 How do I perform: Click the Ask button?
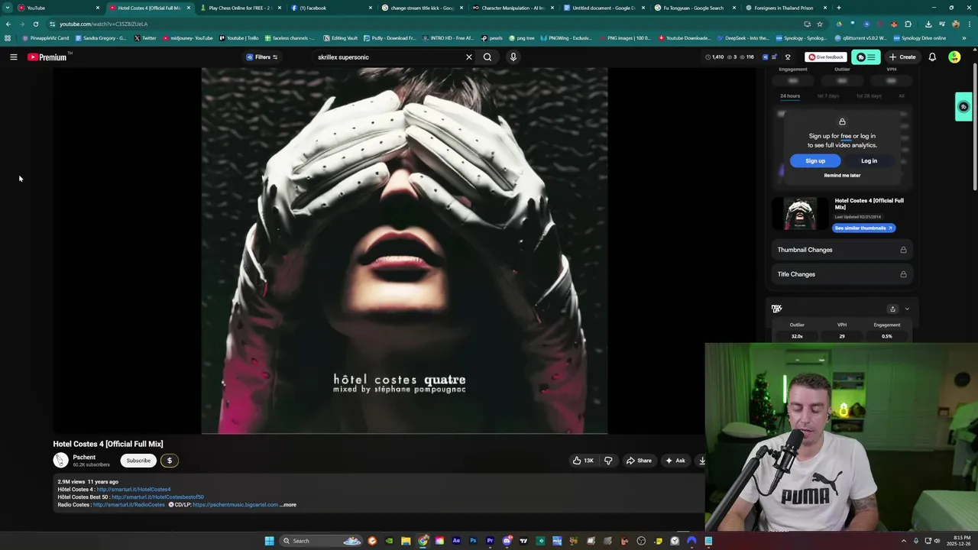675,461
